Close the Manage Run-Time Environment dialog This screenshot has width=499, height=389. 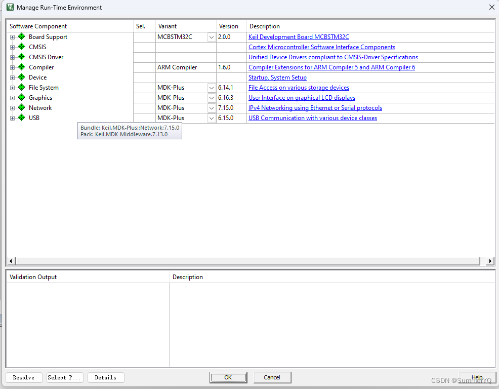click(x=492, y=7)
